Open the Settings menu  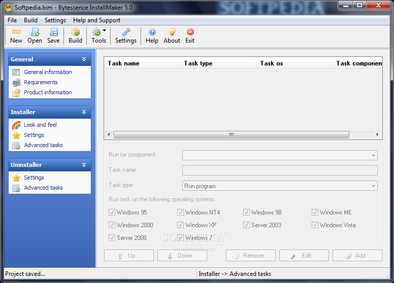point(55,20)
